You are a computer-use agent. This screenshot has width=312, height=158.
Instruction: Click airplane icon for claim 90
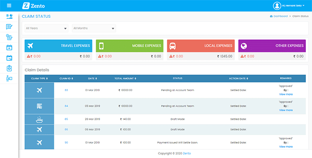point(40,142)
